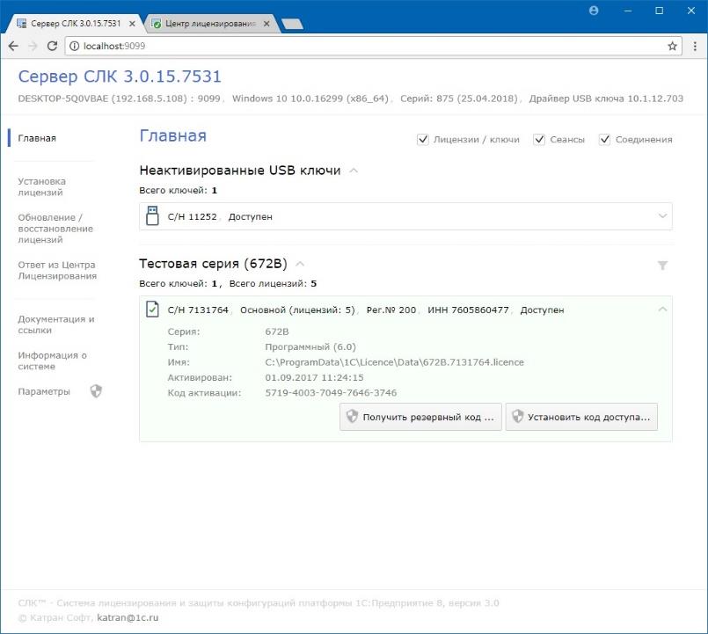Open Документация и ссылки
Viewport: 708px width, 634px height.
56,324
